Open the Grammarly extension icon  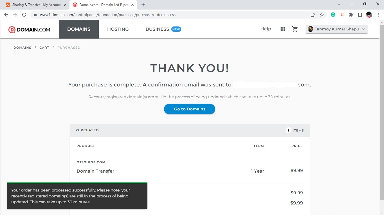point(333,15)
